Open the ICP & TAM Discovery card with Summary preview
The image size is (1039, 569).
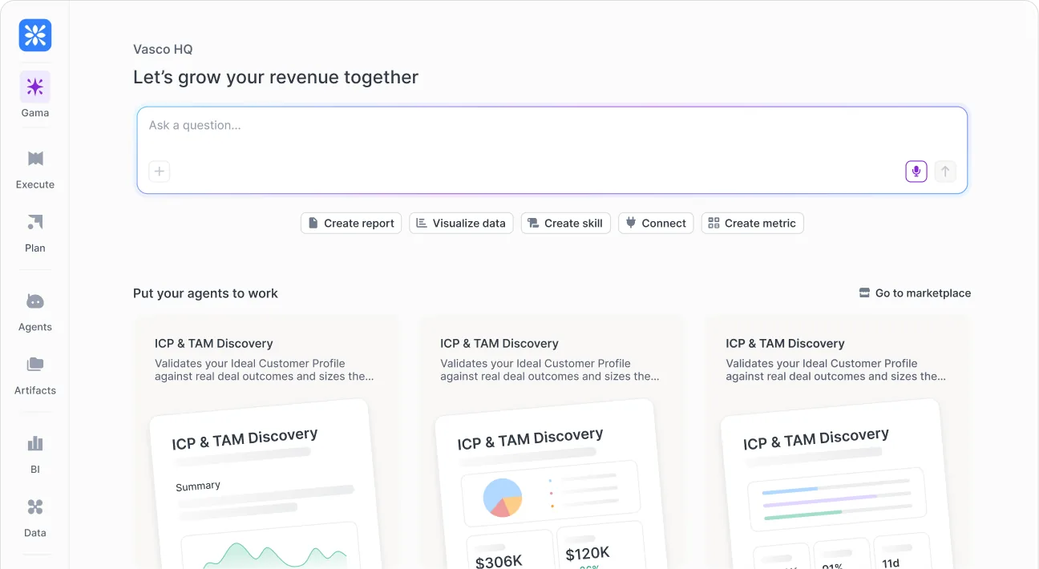[x=266, y=442]
